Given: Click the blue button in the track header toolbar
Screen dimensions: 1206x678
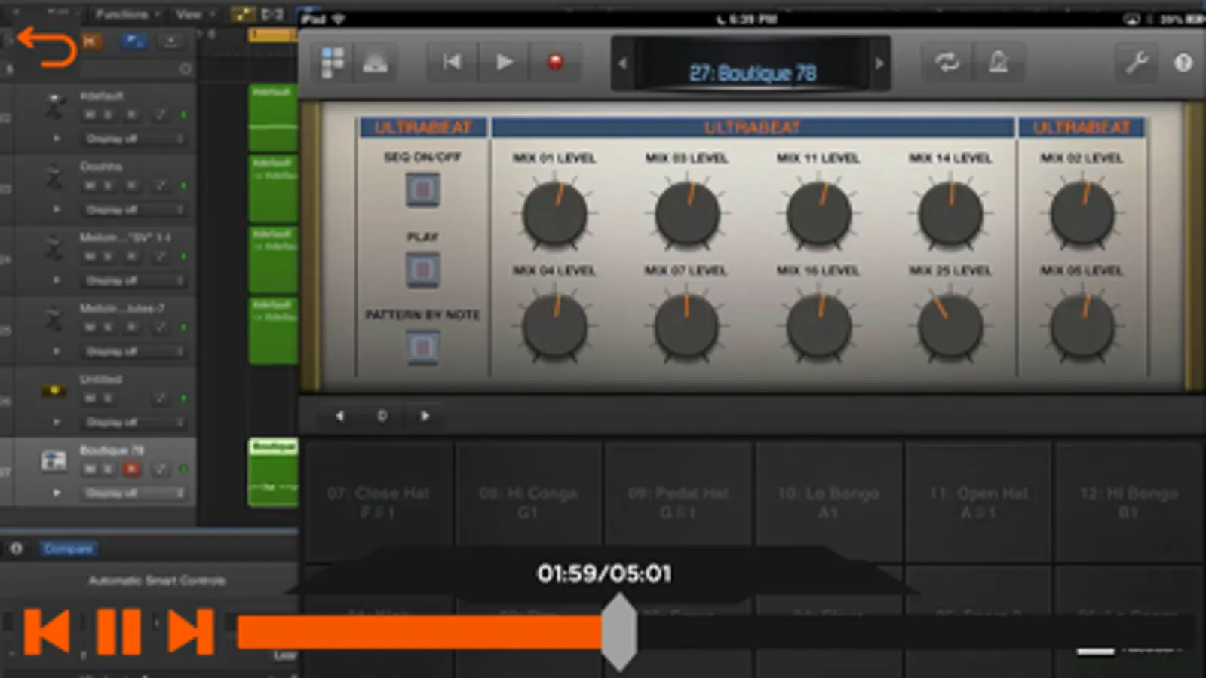Looking at the screenshot, I should 134,41.
